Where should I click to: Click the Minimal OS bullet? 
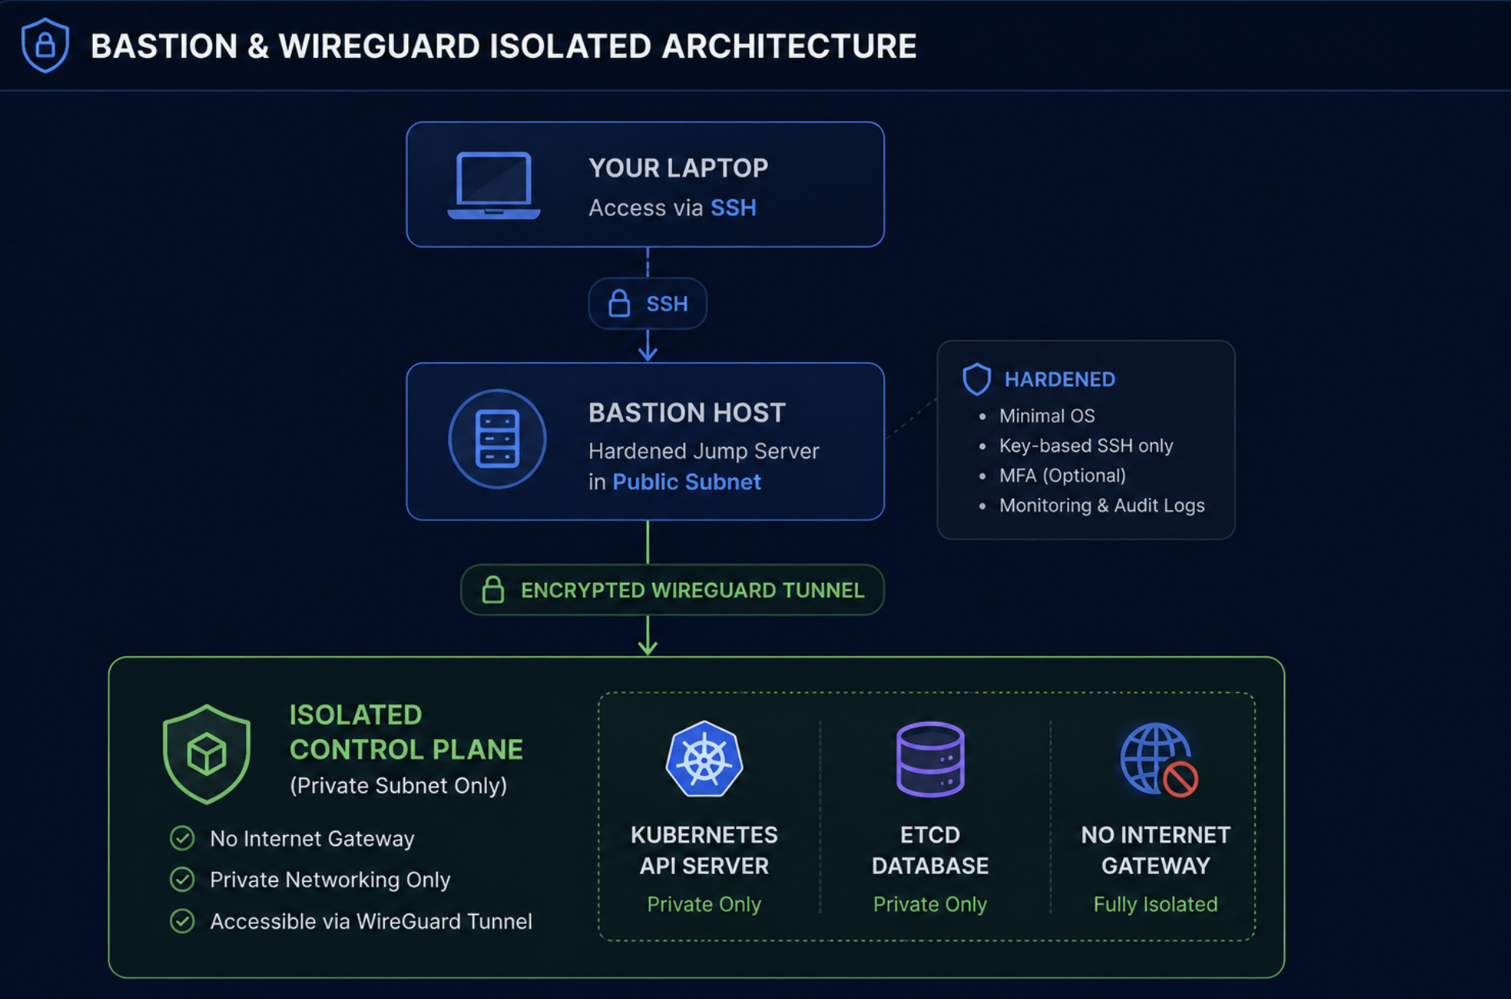tap(1047, 416)
